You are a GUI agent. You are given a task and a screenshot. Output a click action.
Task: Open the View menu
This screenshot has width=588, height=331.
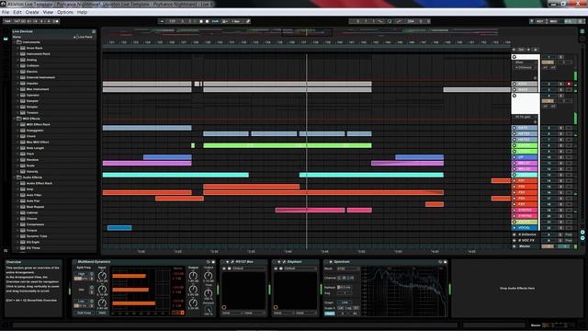(x=48, y=12)
